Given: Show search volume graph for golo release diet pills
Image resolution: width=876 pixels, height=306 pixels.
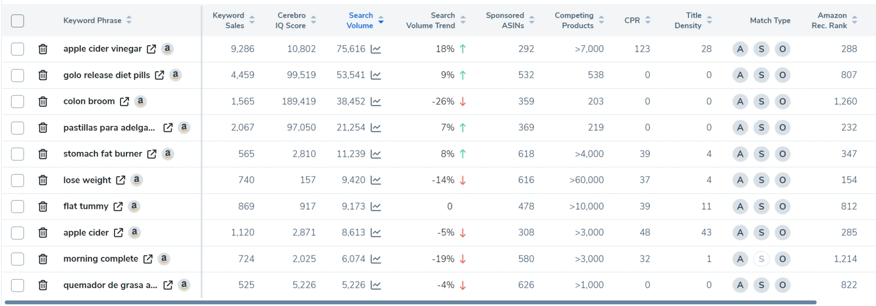Looking at the screenshot, I should 376,75.
